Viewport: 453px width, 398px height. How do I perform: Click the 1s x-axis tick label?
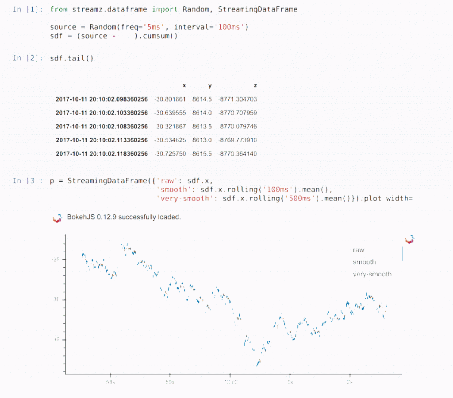point(290,382)
